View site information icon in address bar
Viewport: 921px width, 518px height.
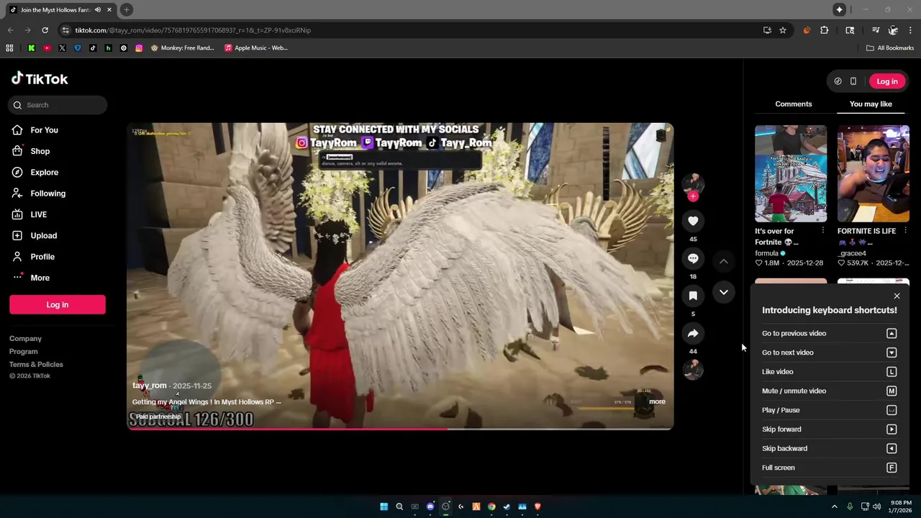pyautogui.click(x=65, y=30)
